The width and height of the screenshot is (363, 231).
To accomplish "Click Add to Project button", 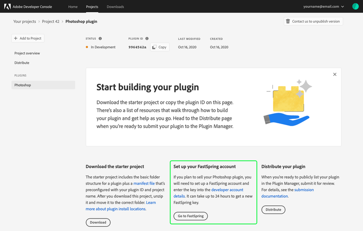I will coord(28,38).
